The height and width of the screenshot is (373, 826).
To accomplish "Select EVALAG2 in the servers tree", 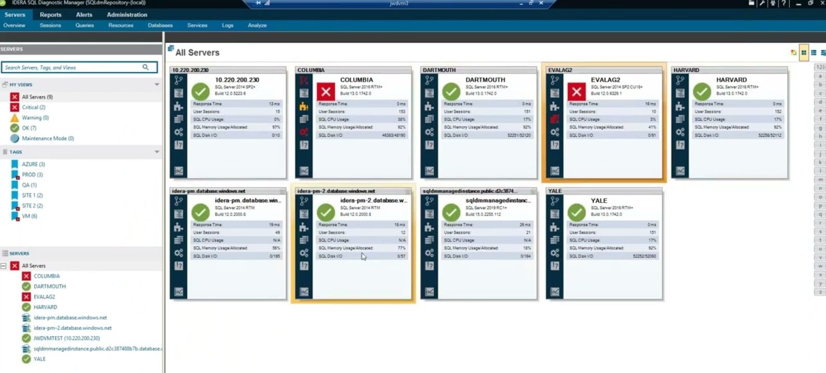I will (44, 297).
